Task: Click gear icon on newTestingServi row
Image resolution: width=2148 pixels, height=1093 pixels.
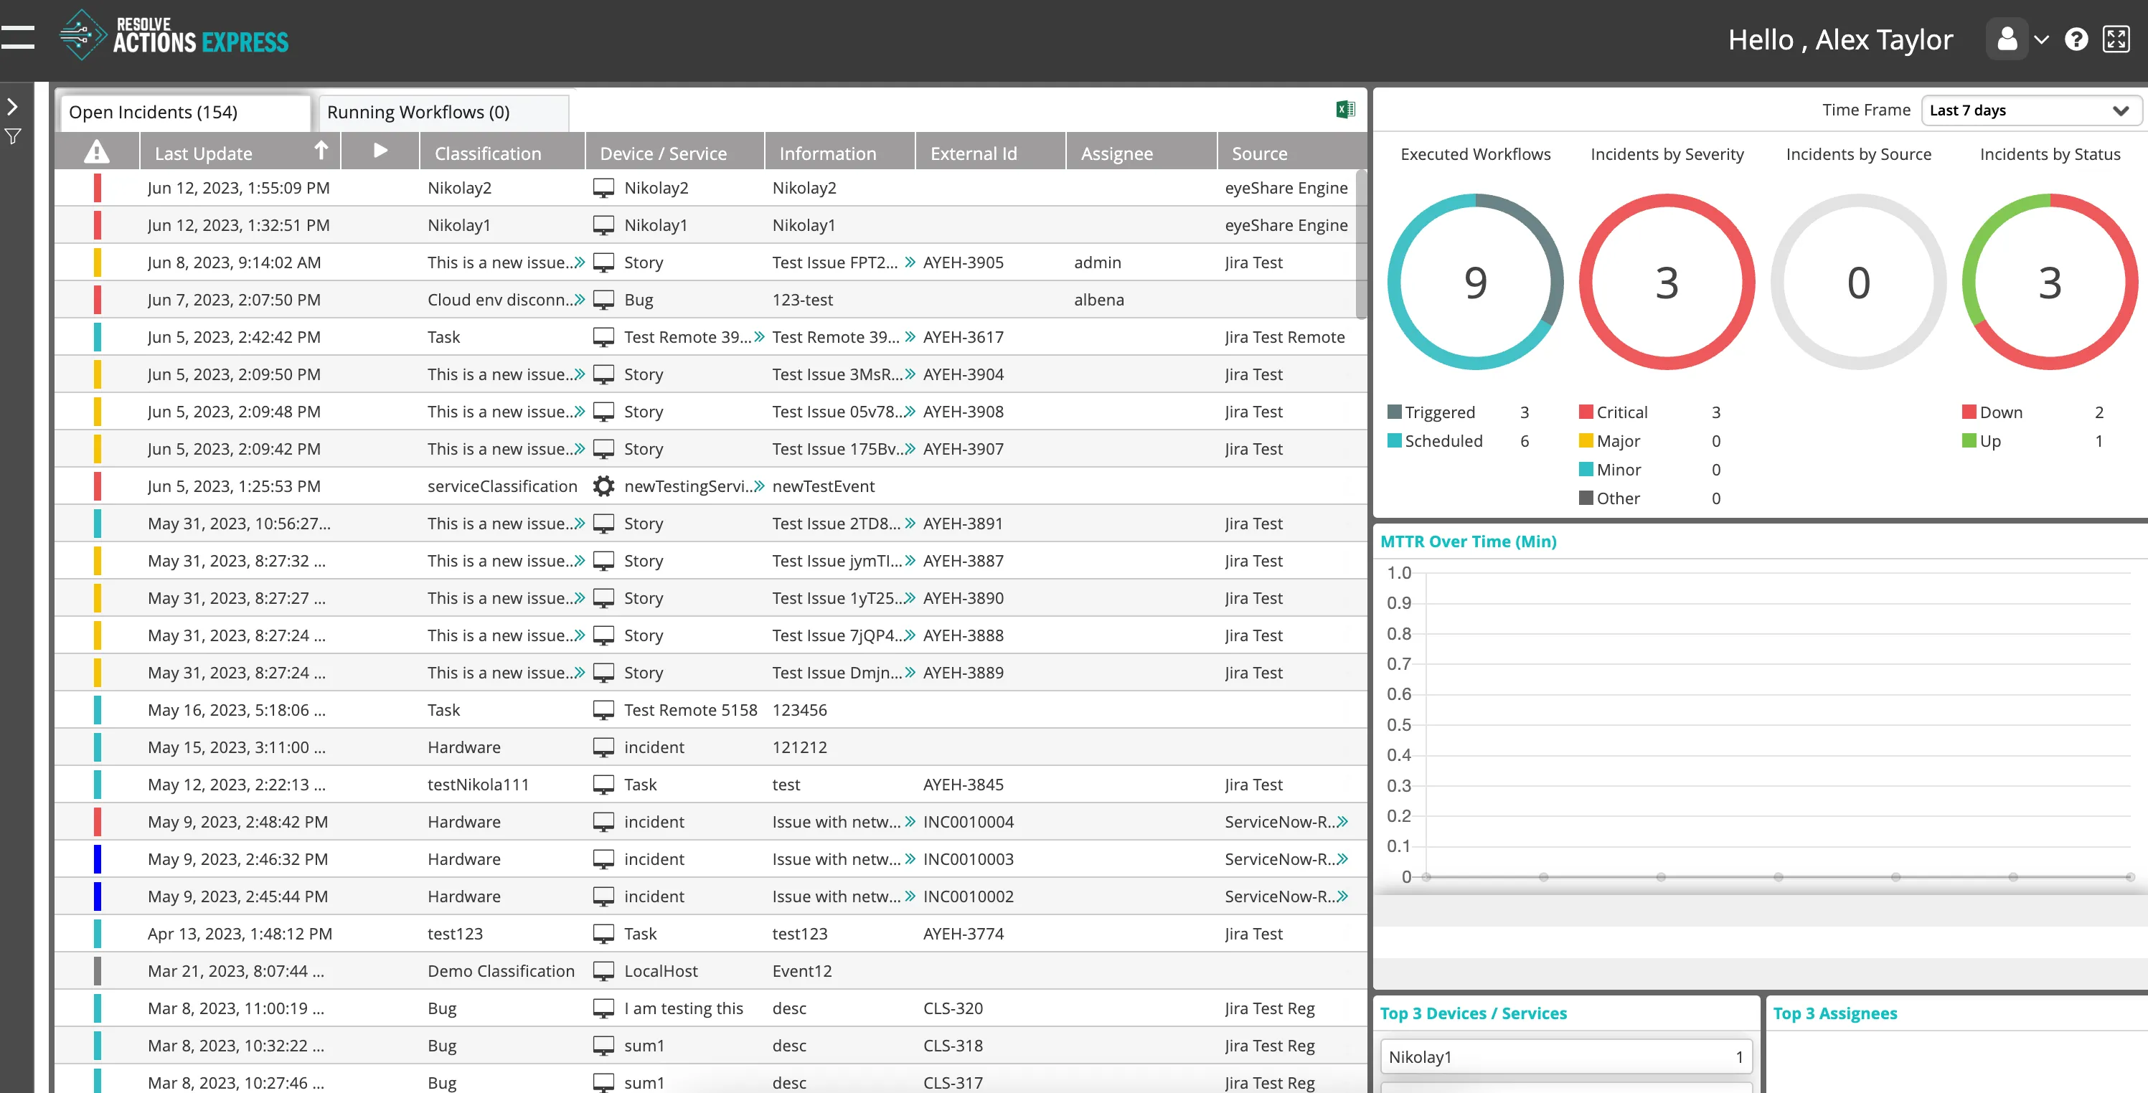Action: click(x=603, y=486)
